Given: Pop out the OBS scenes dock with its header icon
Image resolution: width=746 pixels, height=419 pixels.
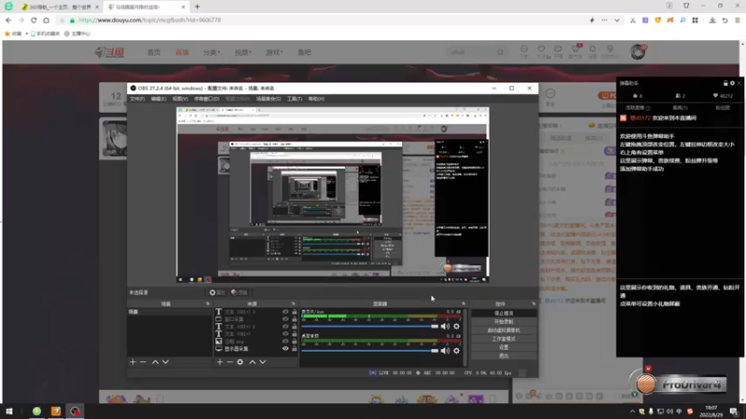Looking at the screenshot, I should (x=208, y=304).
